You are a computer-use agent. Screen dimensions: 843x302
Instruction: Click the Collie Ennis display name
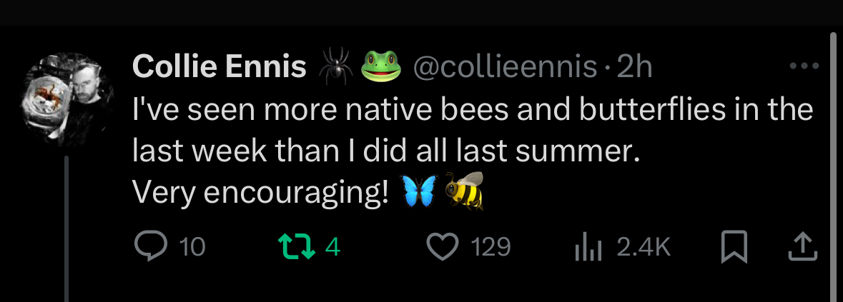(220, 67)
